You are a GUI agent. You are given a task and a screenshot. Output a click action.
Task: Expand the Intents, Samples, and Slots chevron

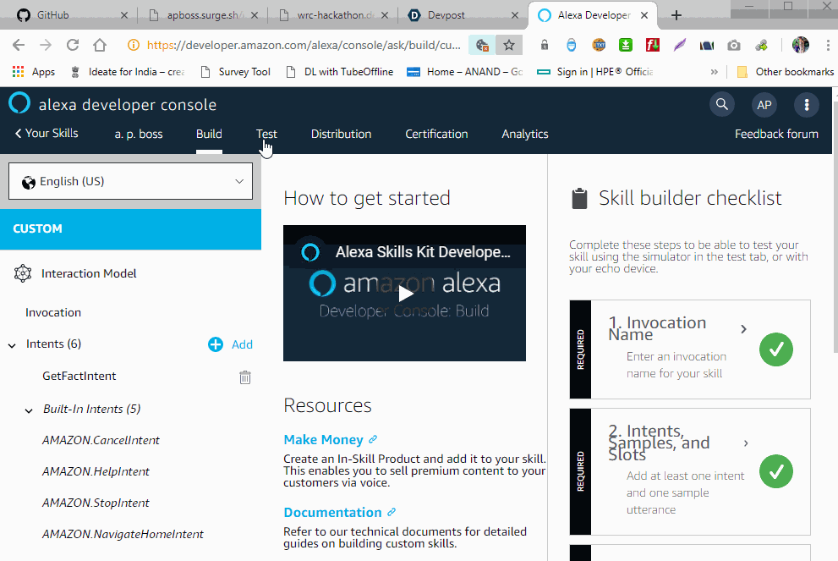point(746,443)
